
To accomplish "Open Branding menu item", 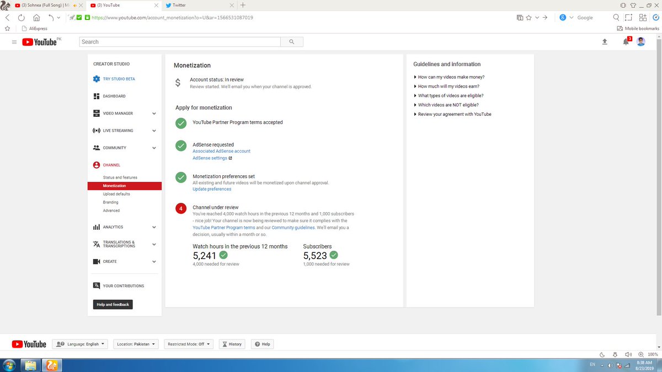I will (x=110, y=202).
